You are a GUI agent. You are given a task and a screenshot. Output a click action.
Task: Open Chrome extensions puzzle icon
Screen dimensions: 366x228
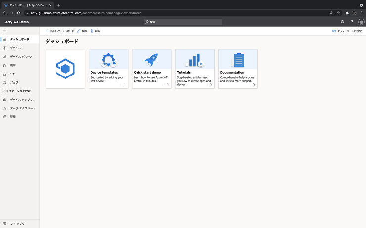pos(347,13)
